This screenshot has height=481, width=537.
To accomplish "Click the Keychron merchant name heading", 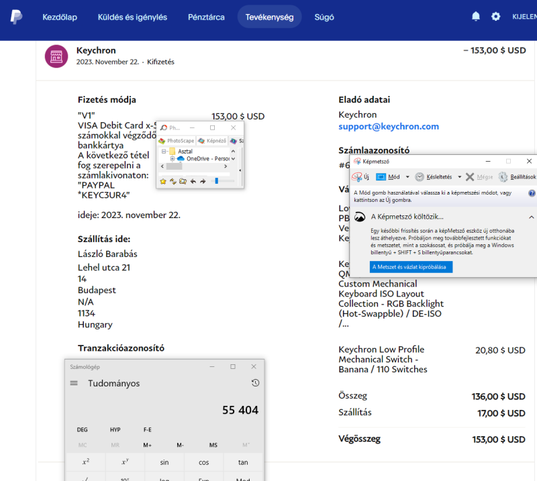I will pos(96,50).
